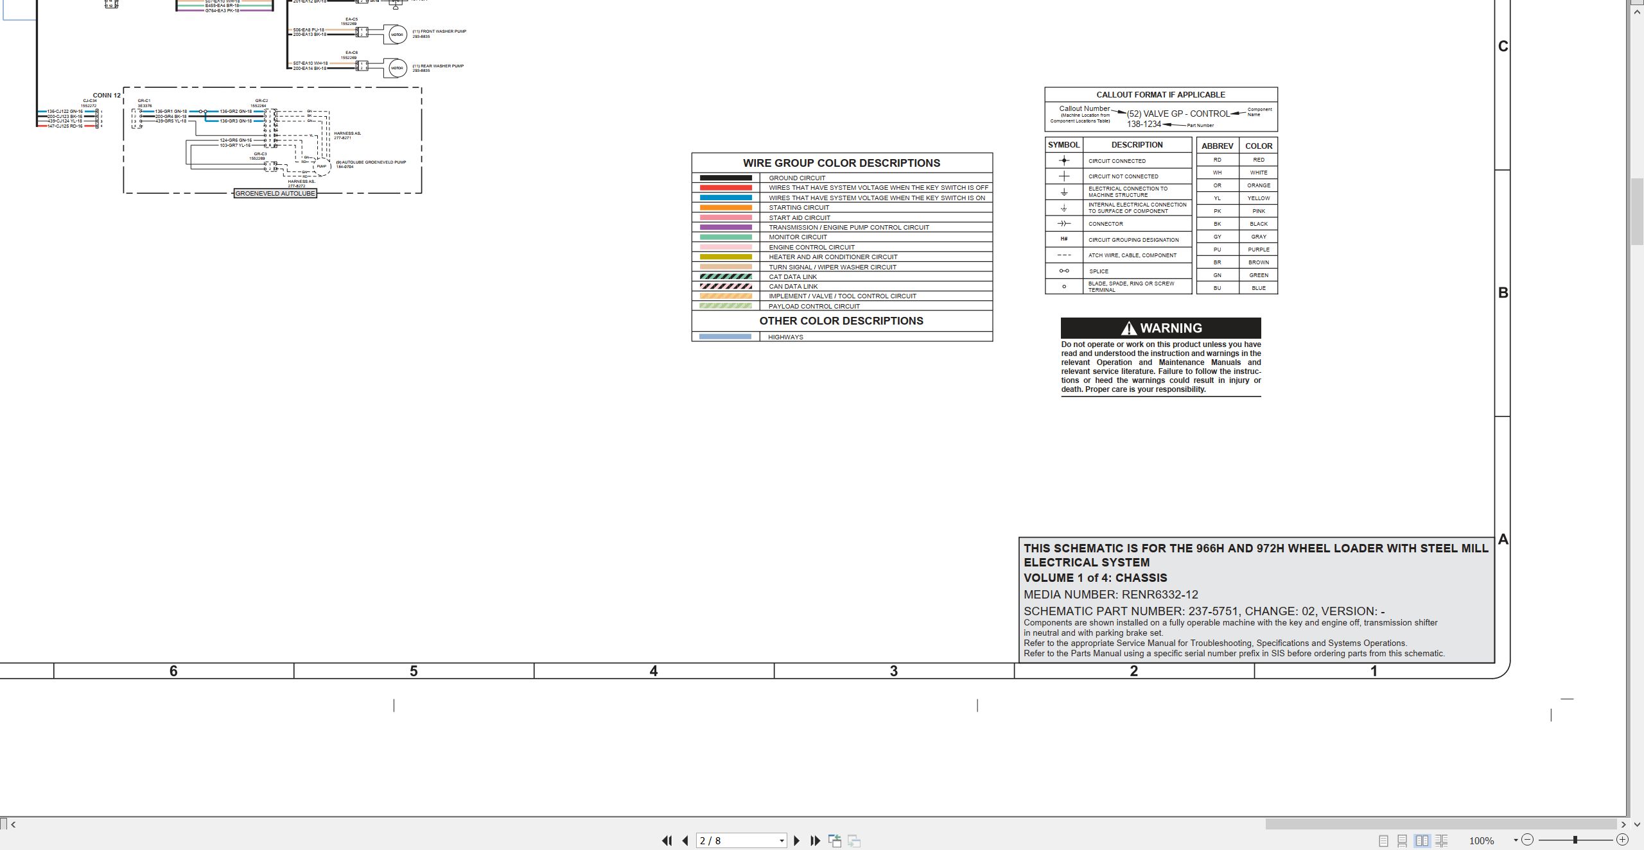Click the GROENEVELD AUTOLUBE label
The height and width of the screenshot is (850, 1644).
click(275, 193)
